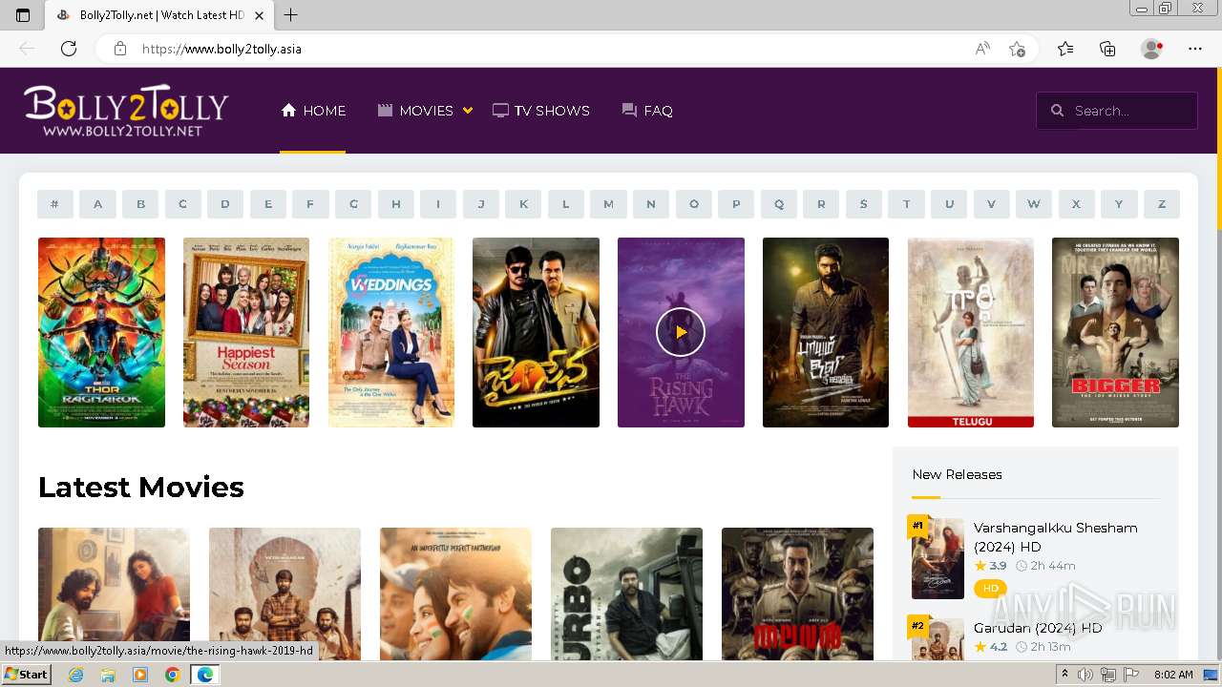Viewport: 1222px width, 687px height.
Task: Launch Internet Explorer from taskbar
Action: coord(76,675)
